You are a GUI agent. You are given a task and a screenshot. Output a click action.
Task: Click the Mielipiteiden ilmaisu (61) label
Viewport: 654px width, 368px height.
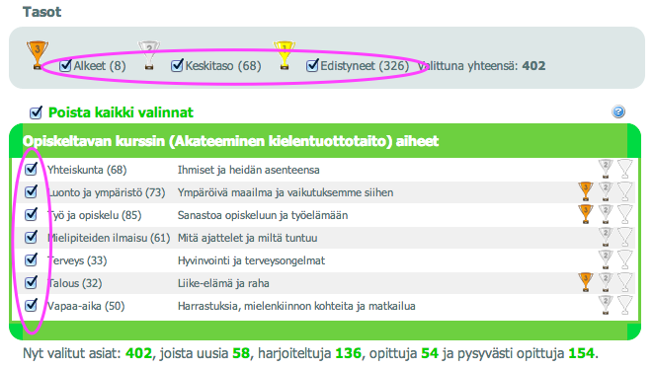(109, 238)
